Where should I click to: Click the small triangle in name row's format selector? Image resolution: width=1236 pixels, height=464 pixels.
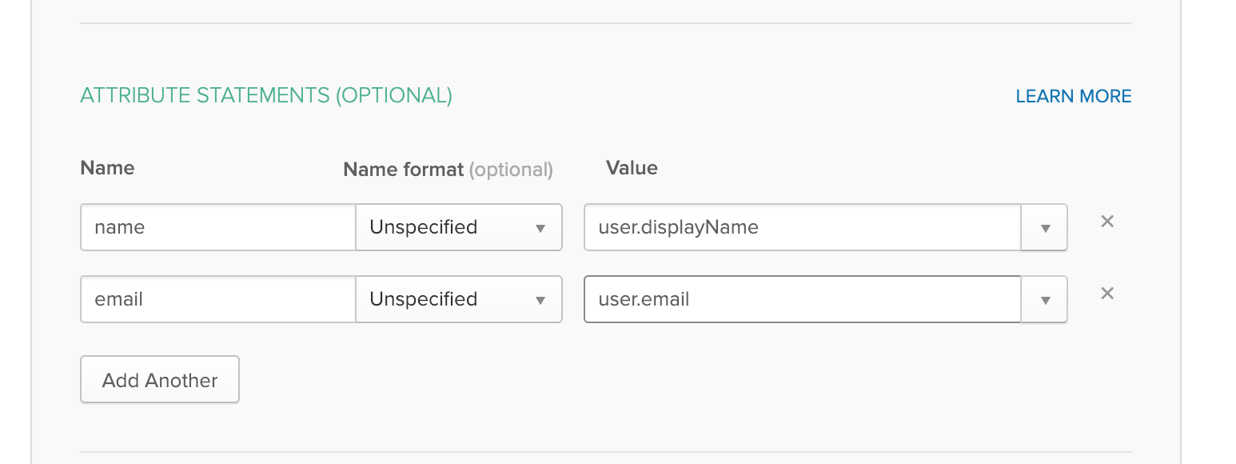tap(540, 228)
